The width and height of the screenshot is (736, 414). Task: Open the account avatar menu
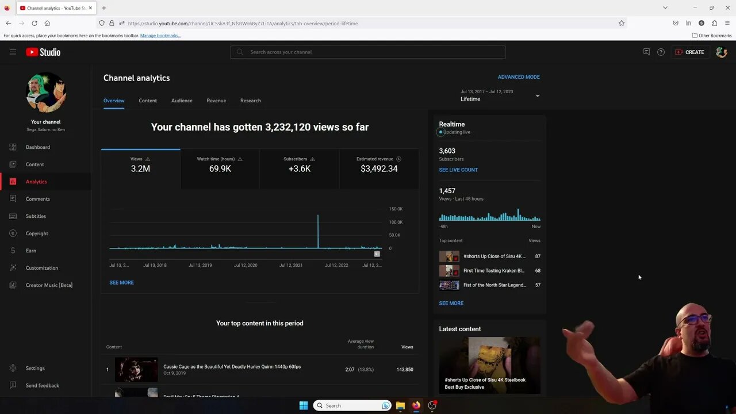point(721,52)
